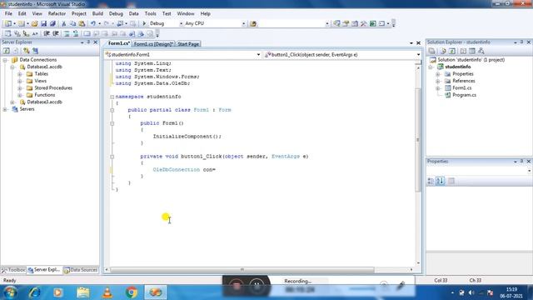This screenshot has width=533, height=300.
Task: Collapse the namespace studentinfo code block
Action: [112, 97]
